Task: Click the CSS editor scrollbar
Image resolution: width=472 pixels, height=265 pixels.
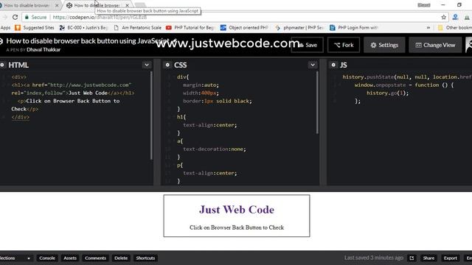Action: 317,103
